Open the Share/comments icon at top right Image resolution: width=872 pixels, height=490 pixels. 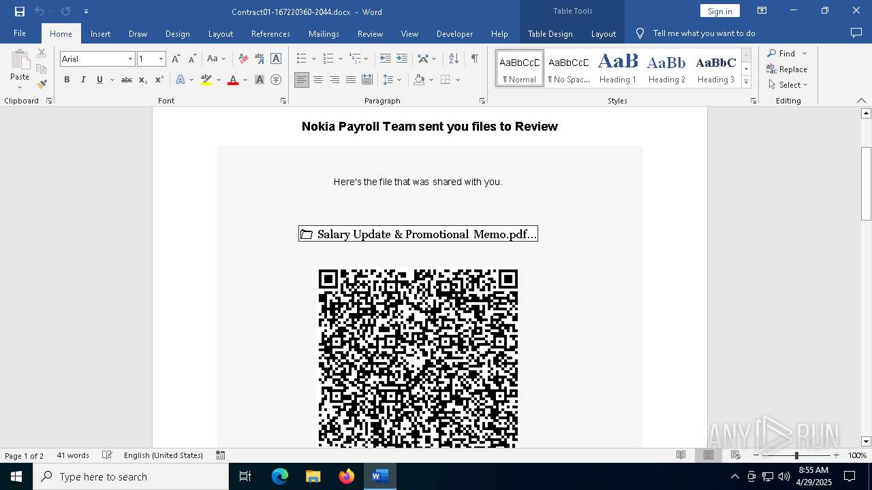click(856, 33)
